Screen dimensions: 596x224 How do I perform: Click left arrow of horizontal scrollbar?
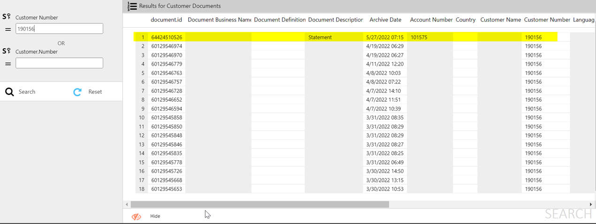click(127, 204)
